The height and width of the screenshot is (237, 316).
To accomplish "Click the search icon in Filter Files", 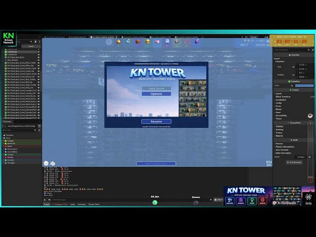I will pos(35,130).
